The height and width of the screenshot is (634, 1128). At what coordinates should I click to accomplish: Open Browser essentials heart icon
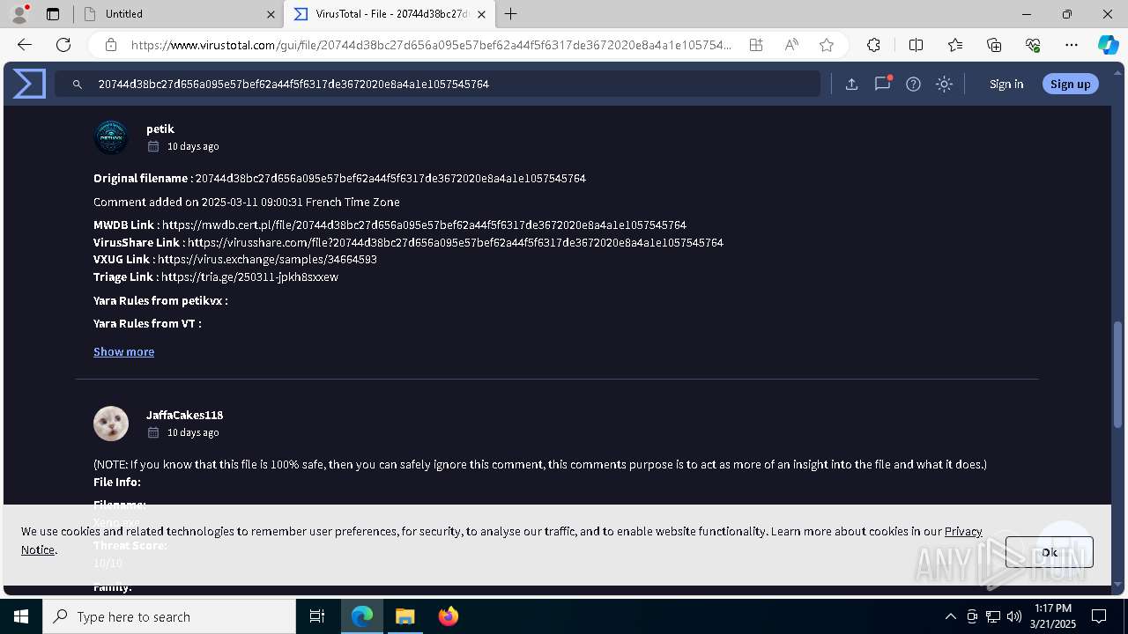[1033, 45]
